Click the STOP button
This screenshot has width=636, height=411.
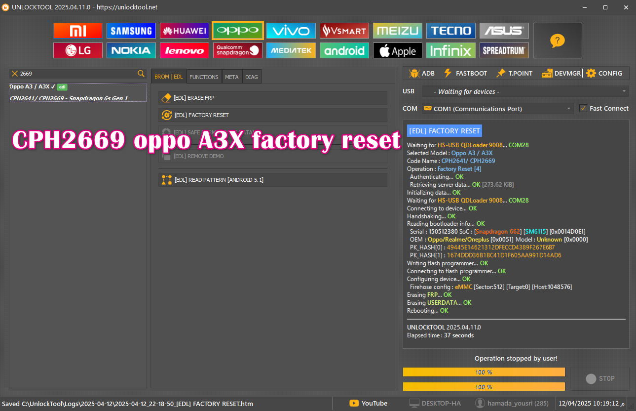point(600,378)
